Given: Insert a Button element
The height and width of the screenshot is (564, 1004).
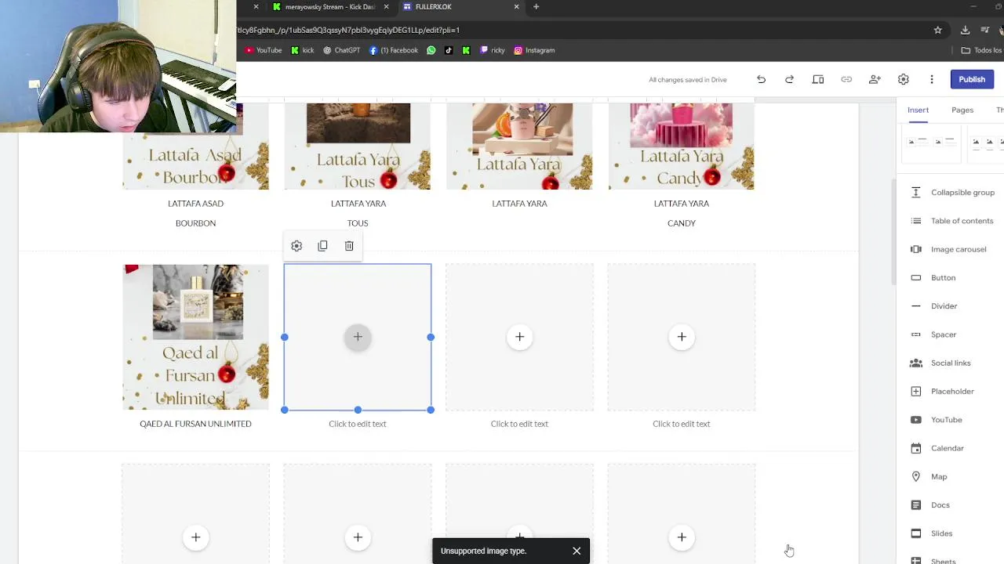Looking at the screenshot, I should [x=933, y=278].
